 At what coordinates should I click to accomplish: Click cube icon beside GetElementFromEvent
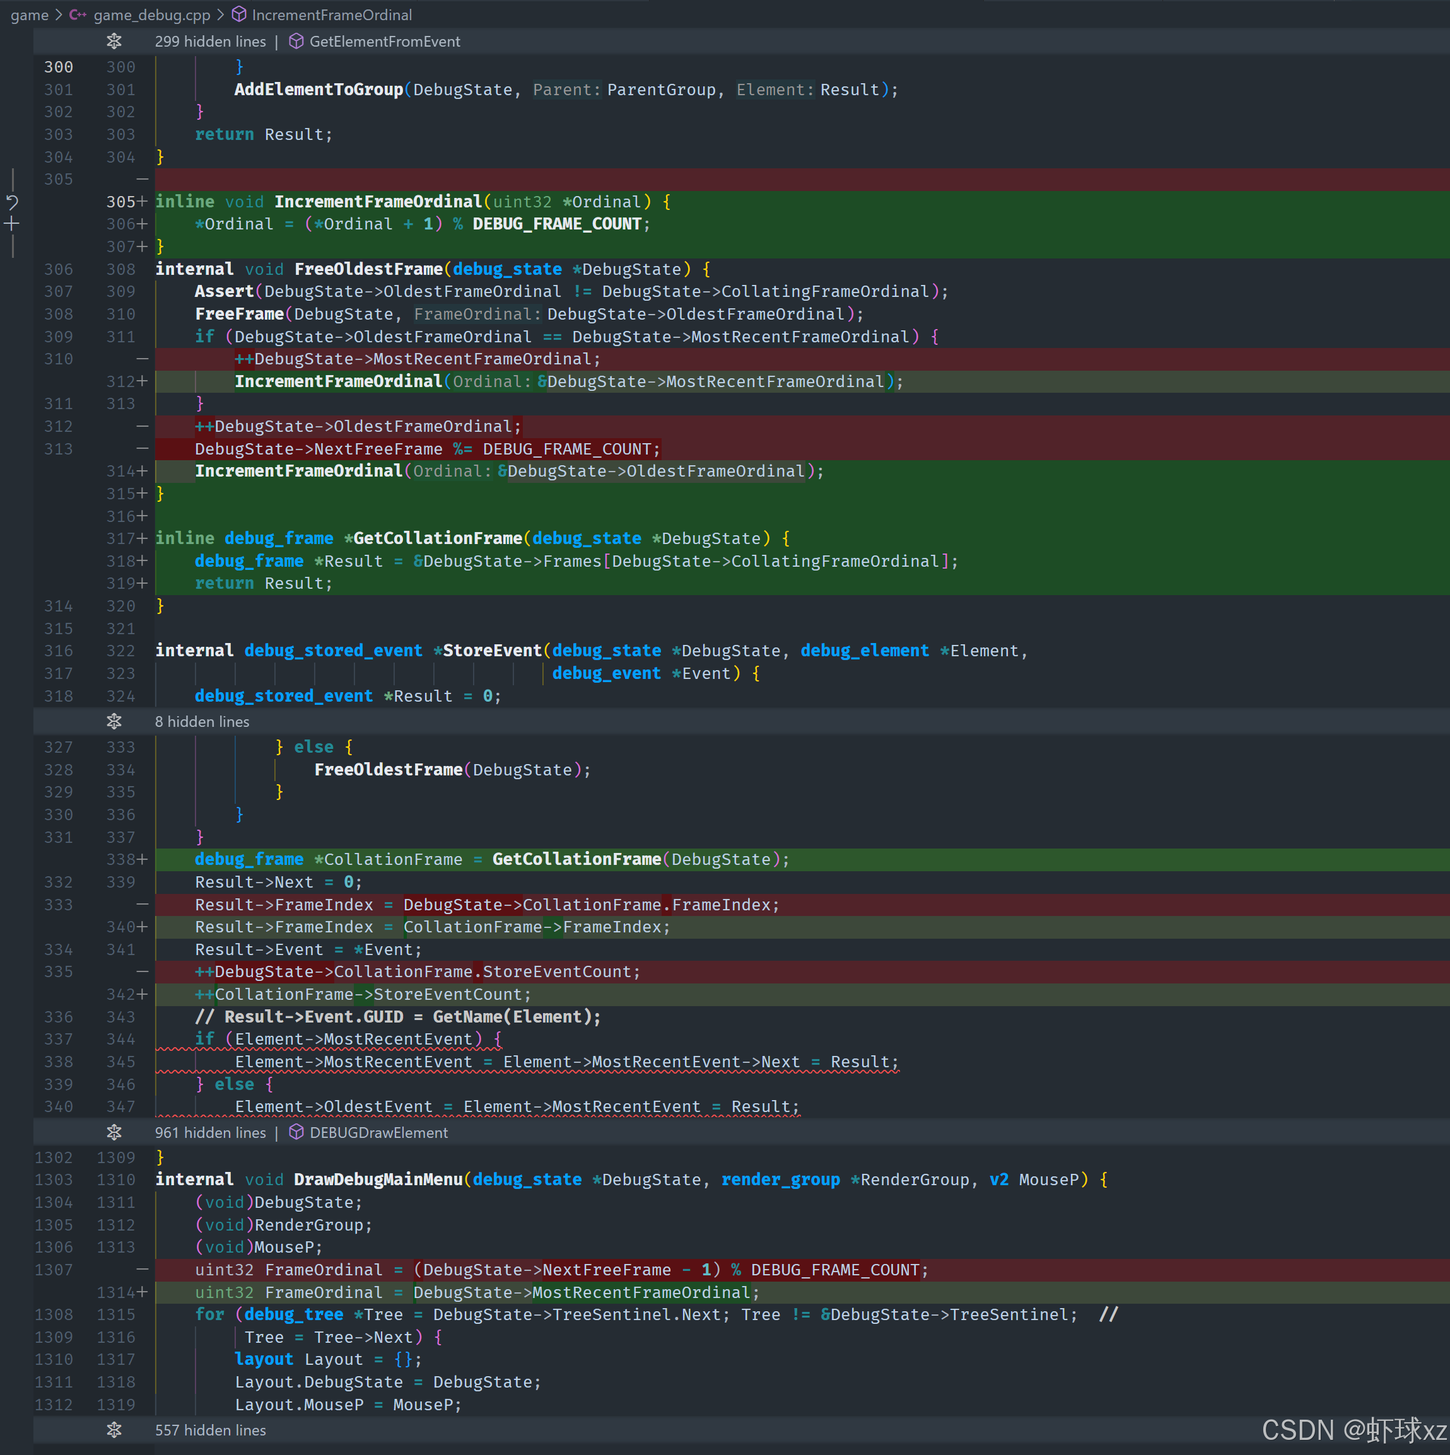coord(296,42)
